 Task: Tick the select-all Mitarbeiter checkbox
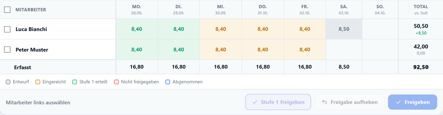click(x=7, y=10)
